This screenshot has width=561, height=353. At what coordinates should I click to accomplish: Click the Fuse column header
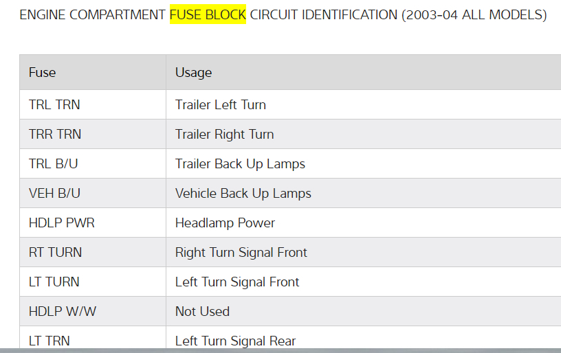pos(43,72)
